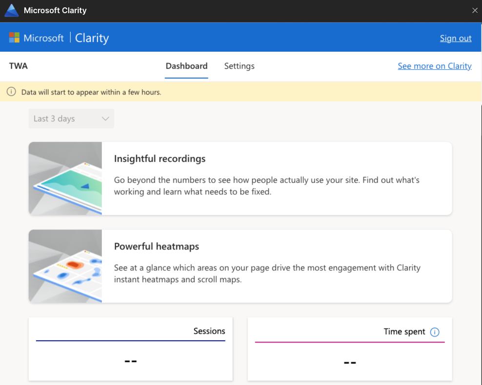Image resolution: width=482 pixels, height=385 pixels.
Task: Click the Microsoft Clarity triangle logo icon
Action: point(12,10)
